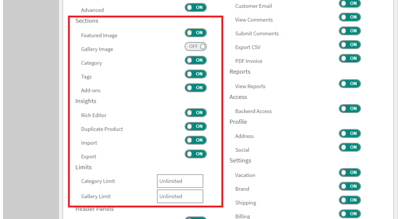Focus the Gallery Limit input box
Image resolution: width=403 pixels, height=219 pixels.
click(180, 196)
